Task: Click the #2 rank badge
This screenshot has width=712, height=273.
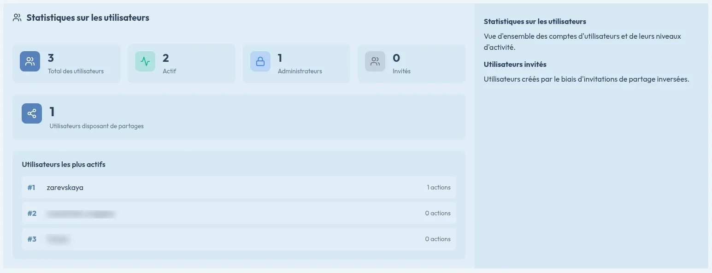Action: [x=32, y=214]
